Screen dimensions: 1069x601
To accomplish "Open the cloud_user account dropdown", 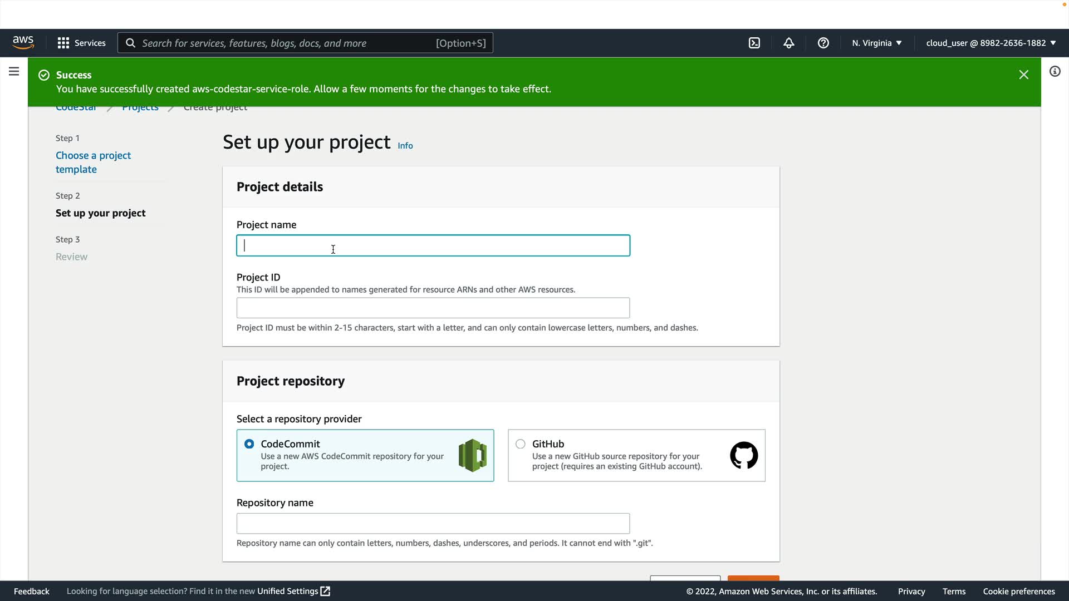I will pos(990,43).
